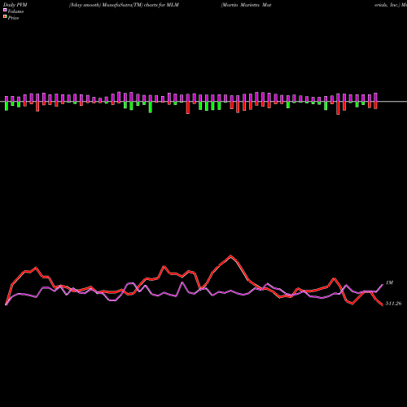Click the 1M volume value label
This screenshot has width=407, height=407.
point(389,282)
